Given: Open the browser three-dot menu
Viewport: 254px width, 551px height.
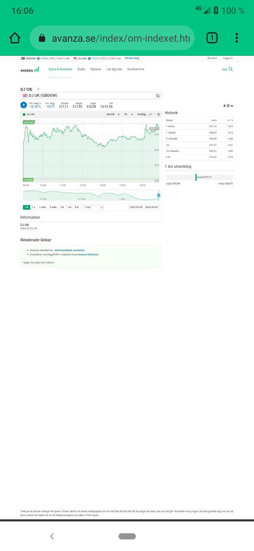Looking at the screenshot, I should point(237,38).
